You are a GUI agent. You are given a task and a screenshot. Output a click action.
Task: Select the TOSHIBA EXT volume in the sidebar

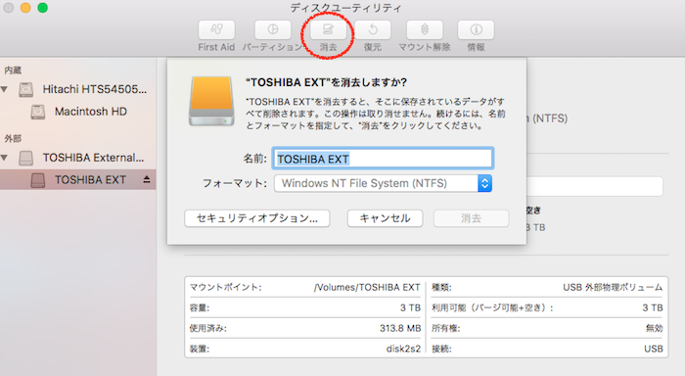(x=78, y=180)
